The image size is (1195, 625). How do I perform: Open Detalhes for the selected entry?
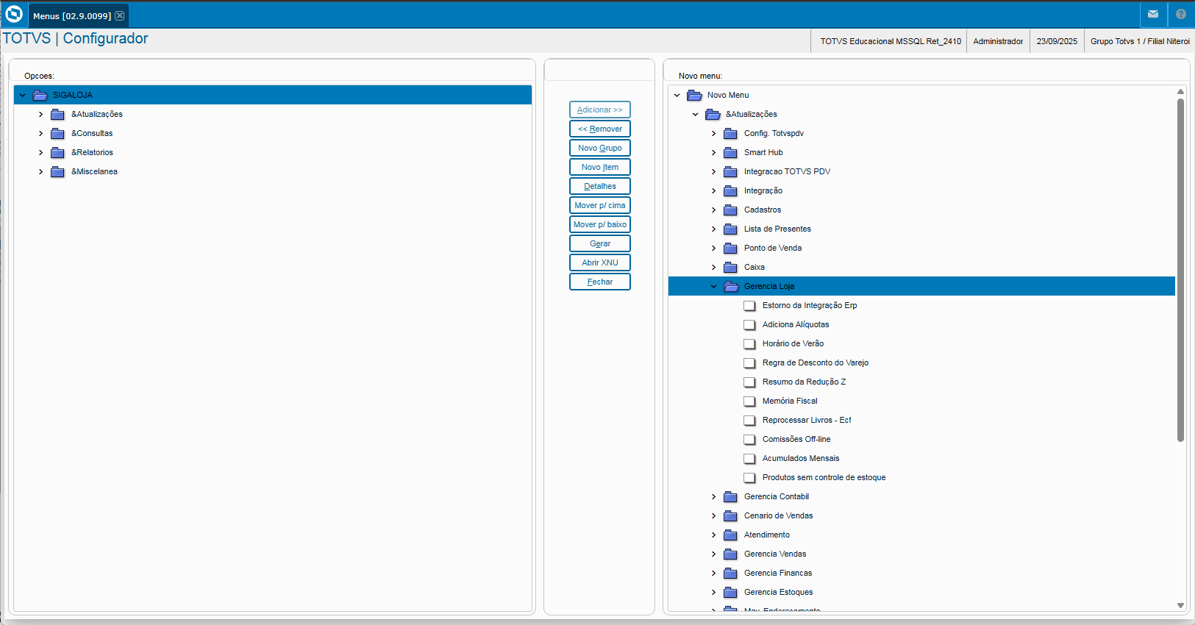[600, 186]
